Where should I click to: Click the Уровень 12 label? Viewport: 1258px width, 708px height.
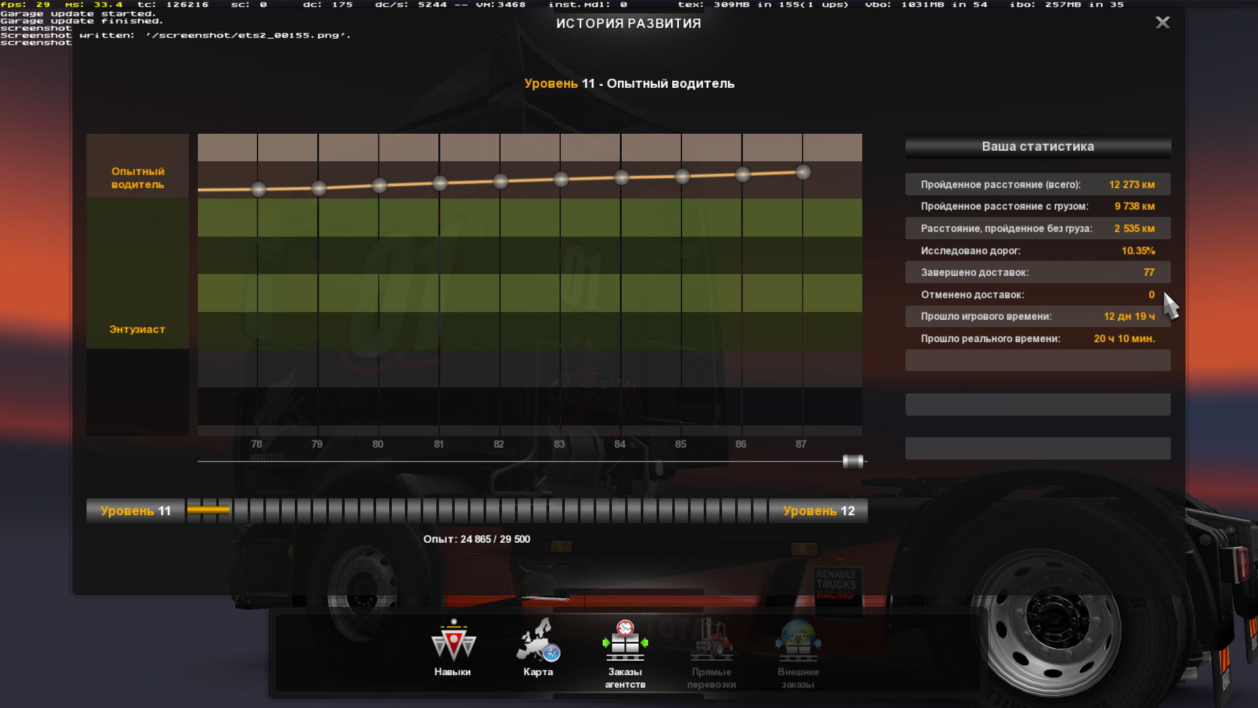click(x=818, y=511)
